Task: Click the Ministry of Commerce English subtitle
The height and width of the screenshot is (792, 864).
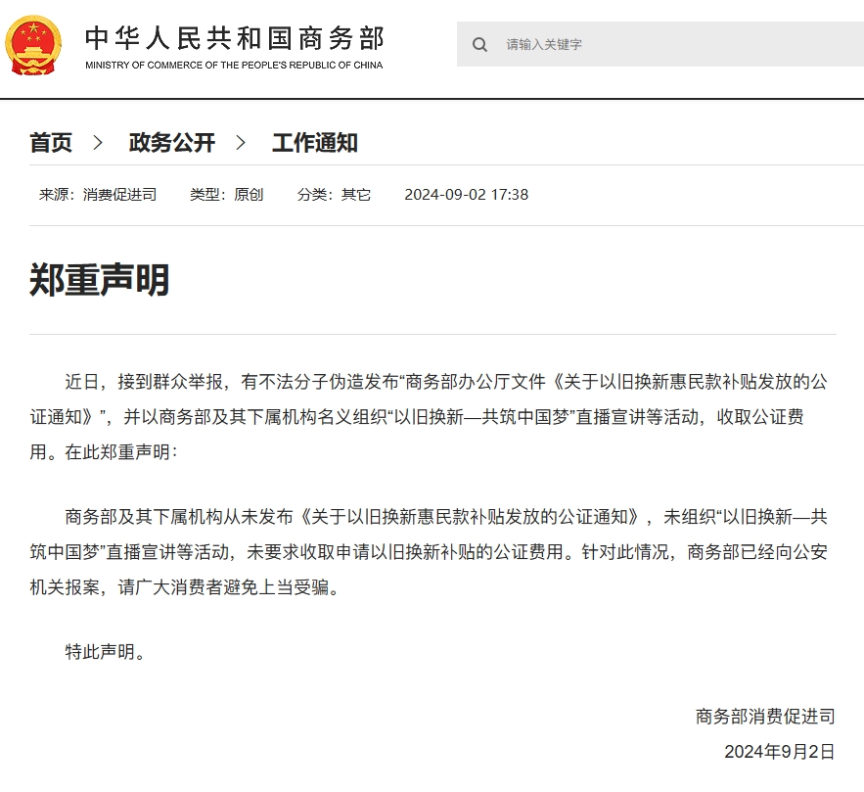Action: 234,66
